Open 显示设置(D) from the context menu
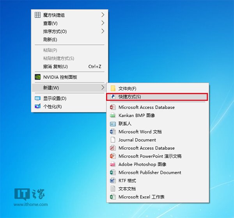 [69, 98]
